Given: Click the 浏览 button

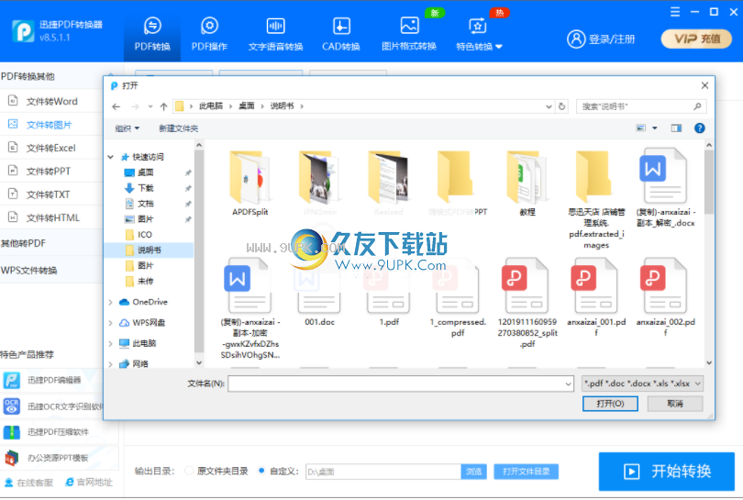Looking at the screenshot, I should pos(474,472).
